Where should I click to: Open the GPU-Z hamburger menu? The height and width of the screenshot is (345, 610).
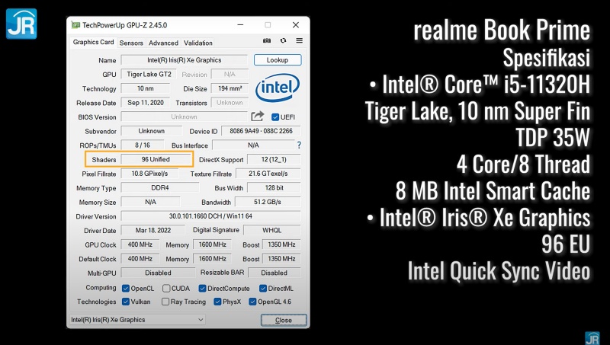[299, 40]
